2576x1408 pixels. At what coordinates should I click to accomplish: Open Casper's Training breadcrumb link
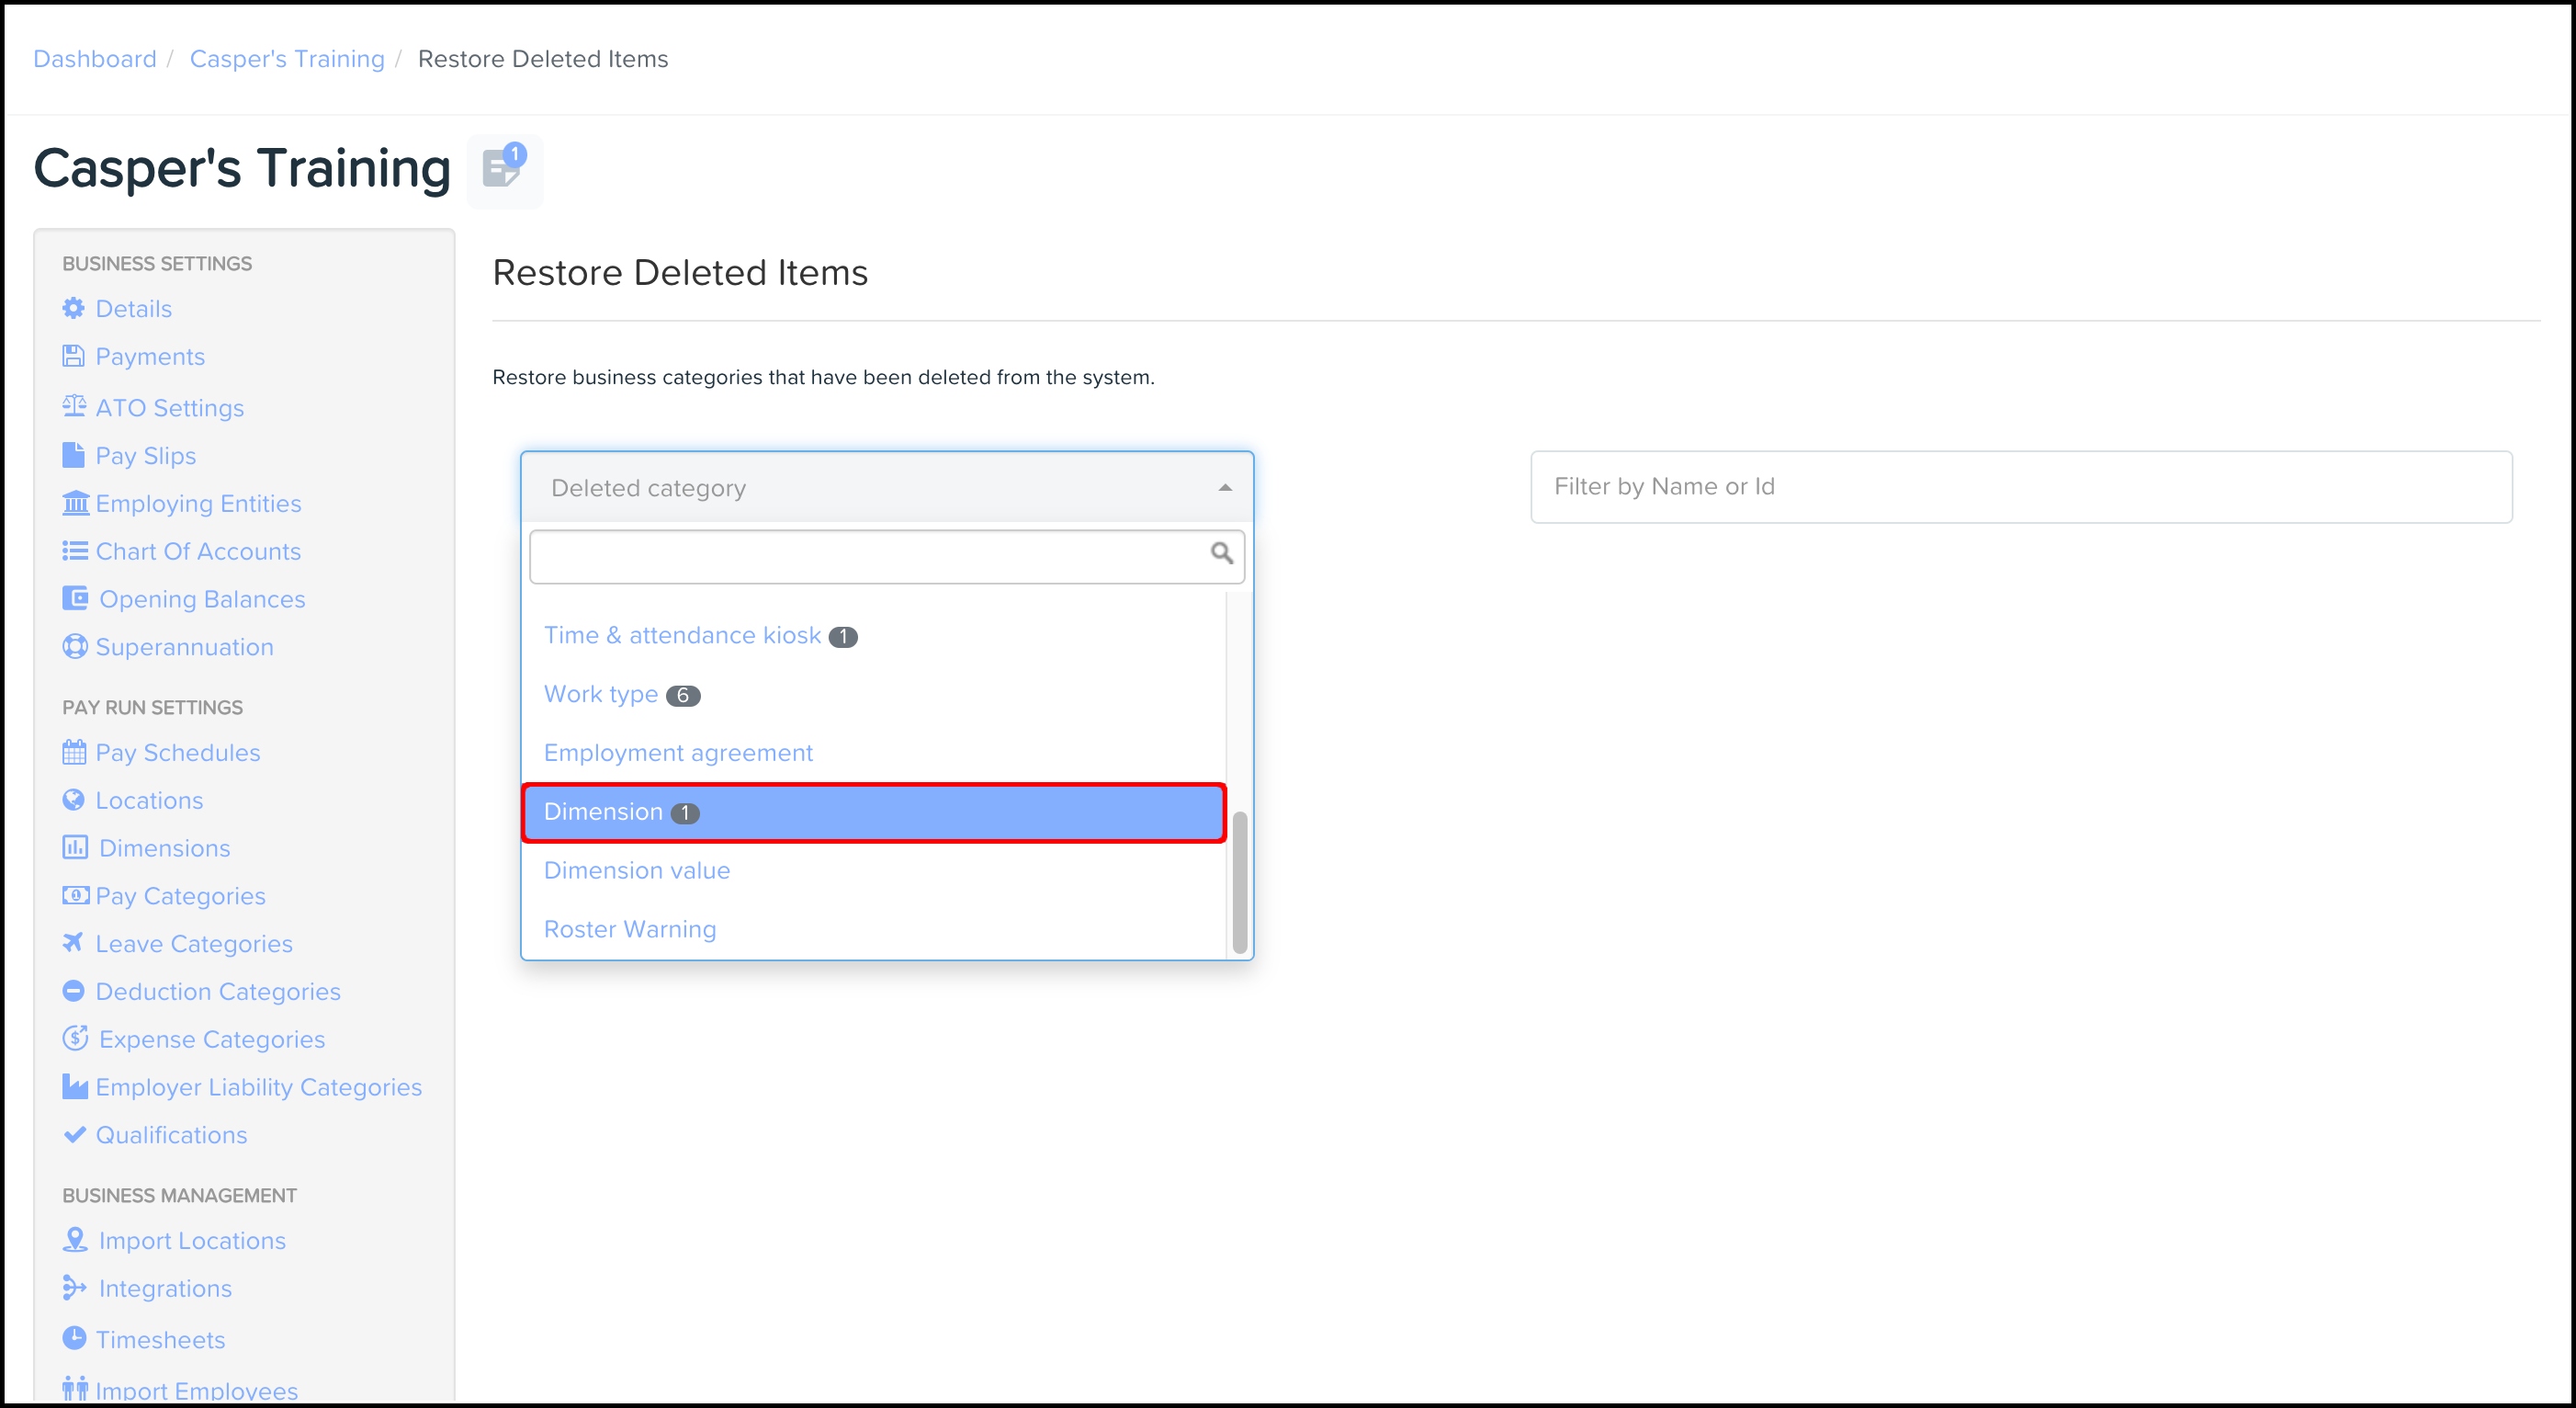tap(287, 59)
